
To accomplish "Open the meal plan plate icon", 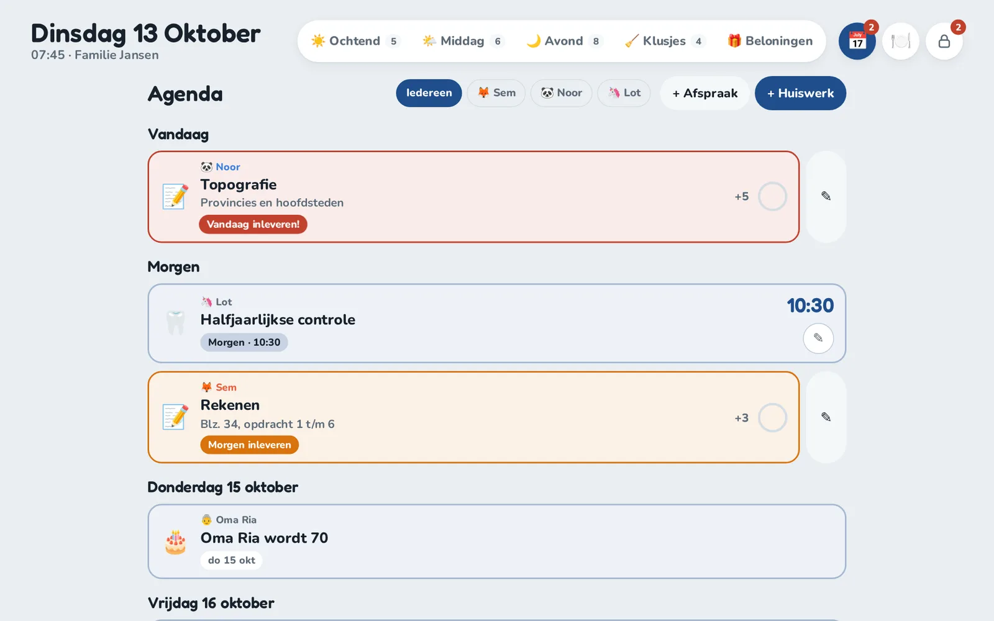I will click(x=901, y=41).
